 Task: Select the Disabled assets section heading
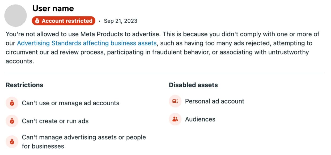[193, 85]
